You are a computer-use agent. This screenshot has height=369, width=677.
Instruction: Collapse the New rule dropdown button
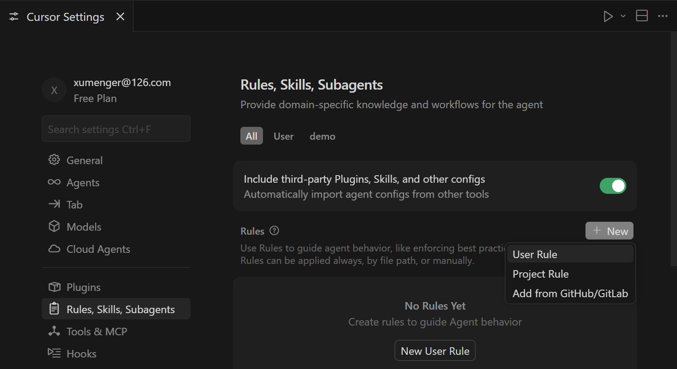[609, 231]
